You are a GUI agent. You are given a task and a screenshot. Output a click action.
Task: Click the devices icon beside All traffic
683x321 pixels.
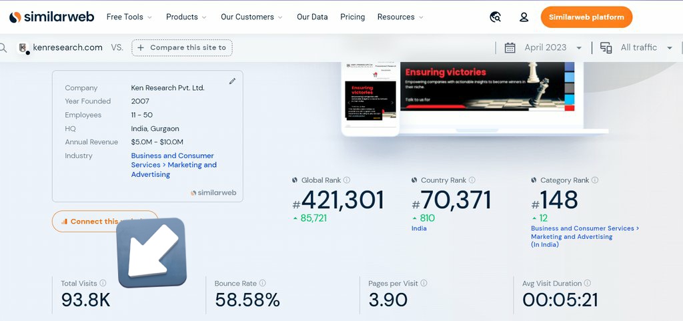click(606, 47)
